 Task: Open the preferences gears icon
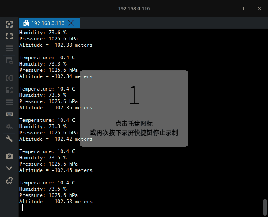click(x=9, y=126)
